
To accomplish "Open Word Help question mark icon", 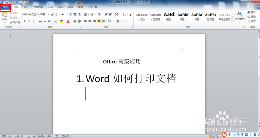I will 259,7.
